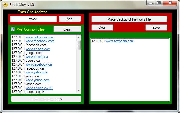Click the arrow transfer button below the list
The image size is (180, 113).
tap(46, 99)
